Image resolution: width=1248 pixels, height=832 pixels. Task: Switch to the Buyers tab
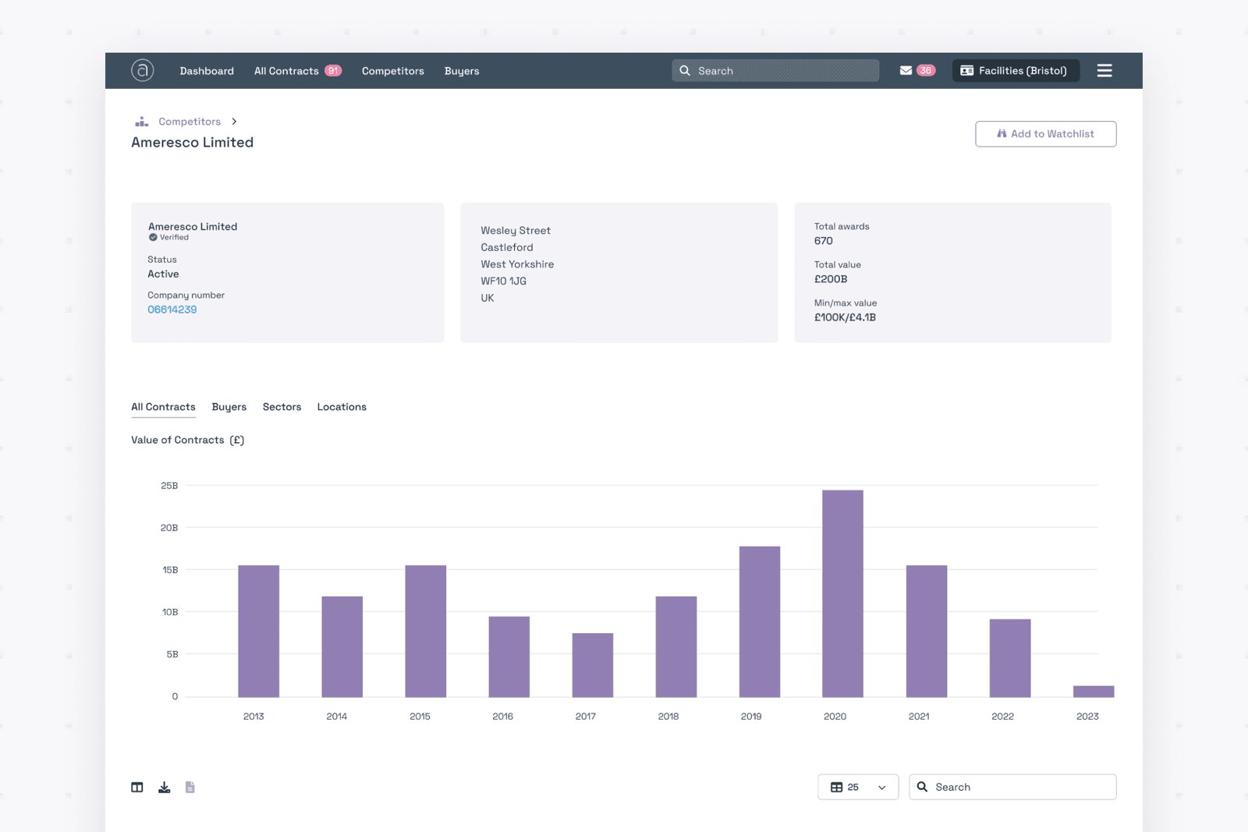tap(229, 407)
